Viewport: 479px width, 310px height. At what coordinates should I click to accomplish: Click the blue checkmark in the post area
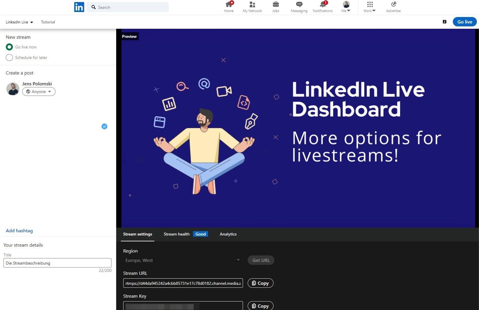pyautogui.click(x=104, y=126)
